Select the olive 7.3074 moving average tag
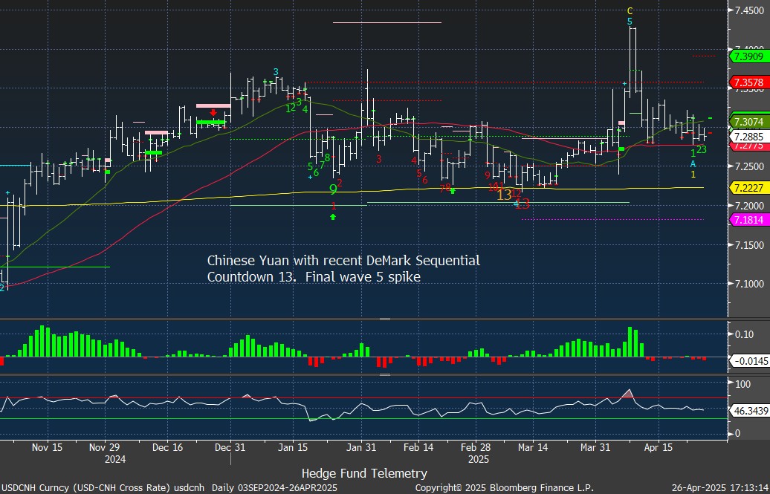Screen dimensions: 770x494 (749, 122)
